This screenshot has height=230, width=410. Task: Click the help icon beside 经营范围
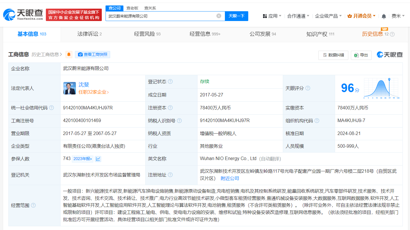(x=34, y=205)
